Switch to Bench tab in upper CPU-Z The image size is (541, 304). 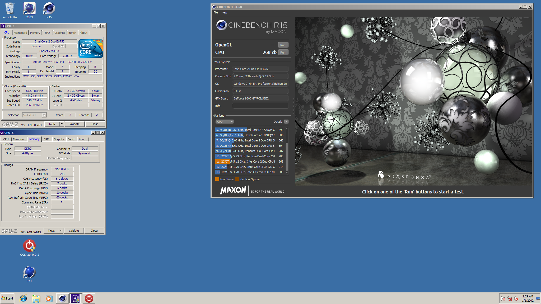(x=72, y=33)
